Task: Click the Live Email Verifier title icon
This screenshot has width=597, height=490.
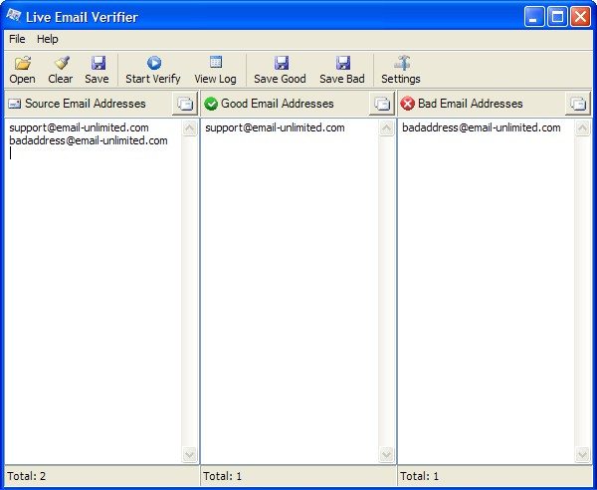Action: [x=14, y=16]
